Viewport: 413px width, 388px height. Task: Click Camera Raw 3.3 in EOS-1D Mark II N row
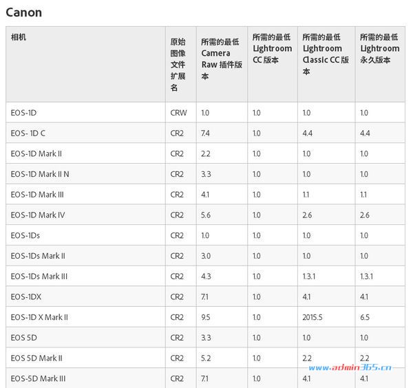click(x=206, y=174)
